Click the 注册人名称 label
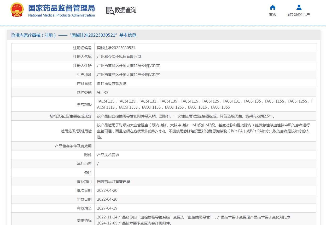This screenshot has width=326, height=225. click(82, 57)
